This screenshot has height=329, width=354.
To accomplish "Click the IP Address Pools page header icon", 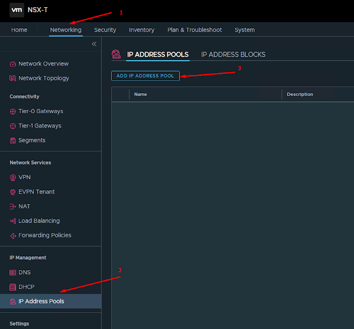I will pyautogui.click(x=116, y=54).
